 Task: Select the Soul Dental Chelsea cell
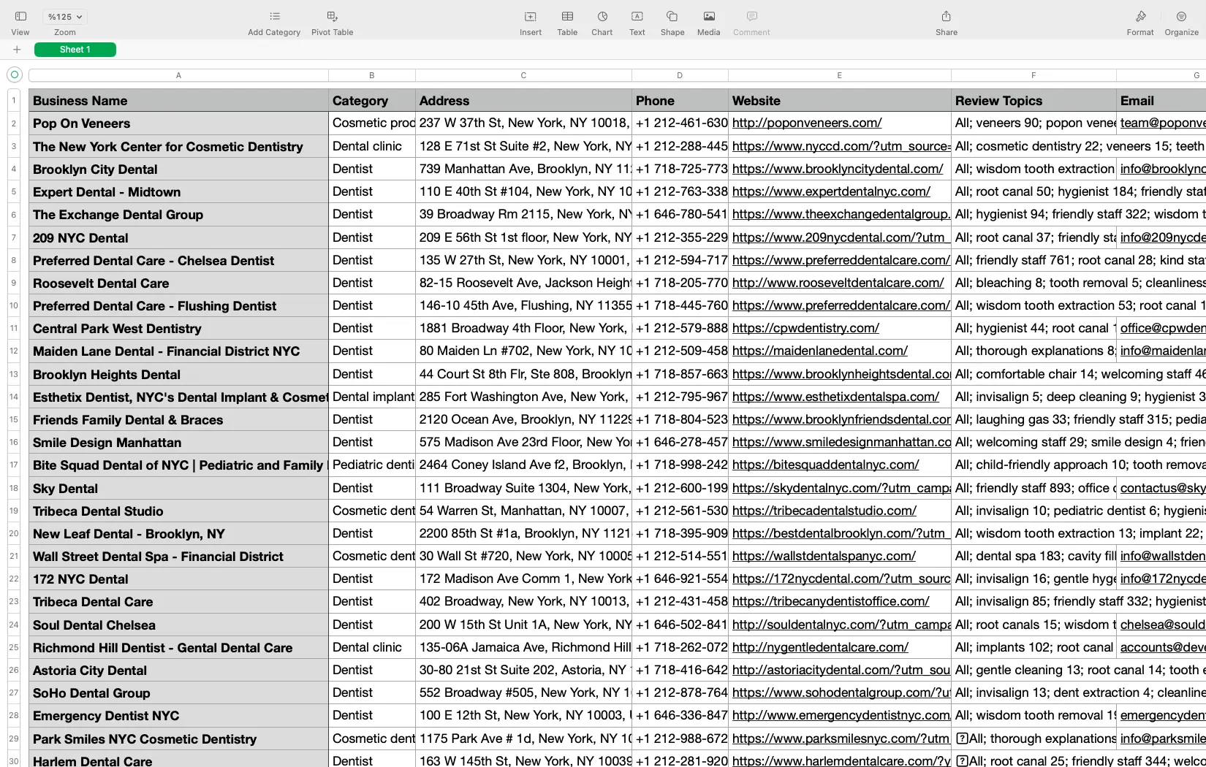click(x=178, y=625)
